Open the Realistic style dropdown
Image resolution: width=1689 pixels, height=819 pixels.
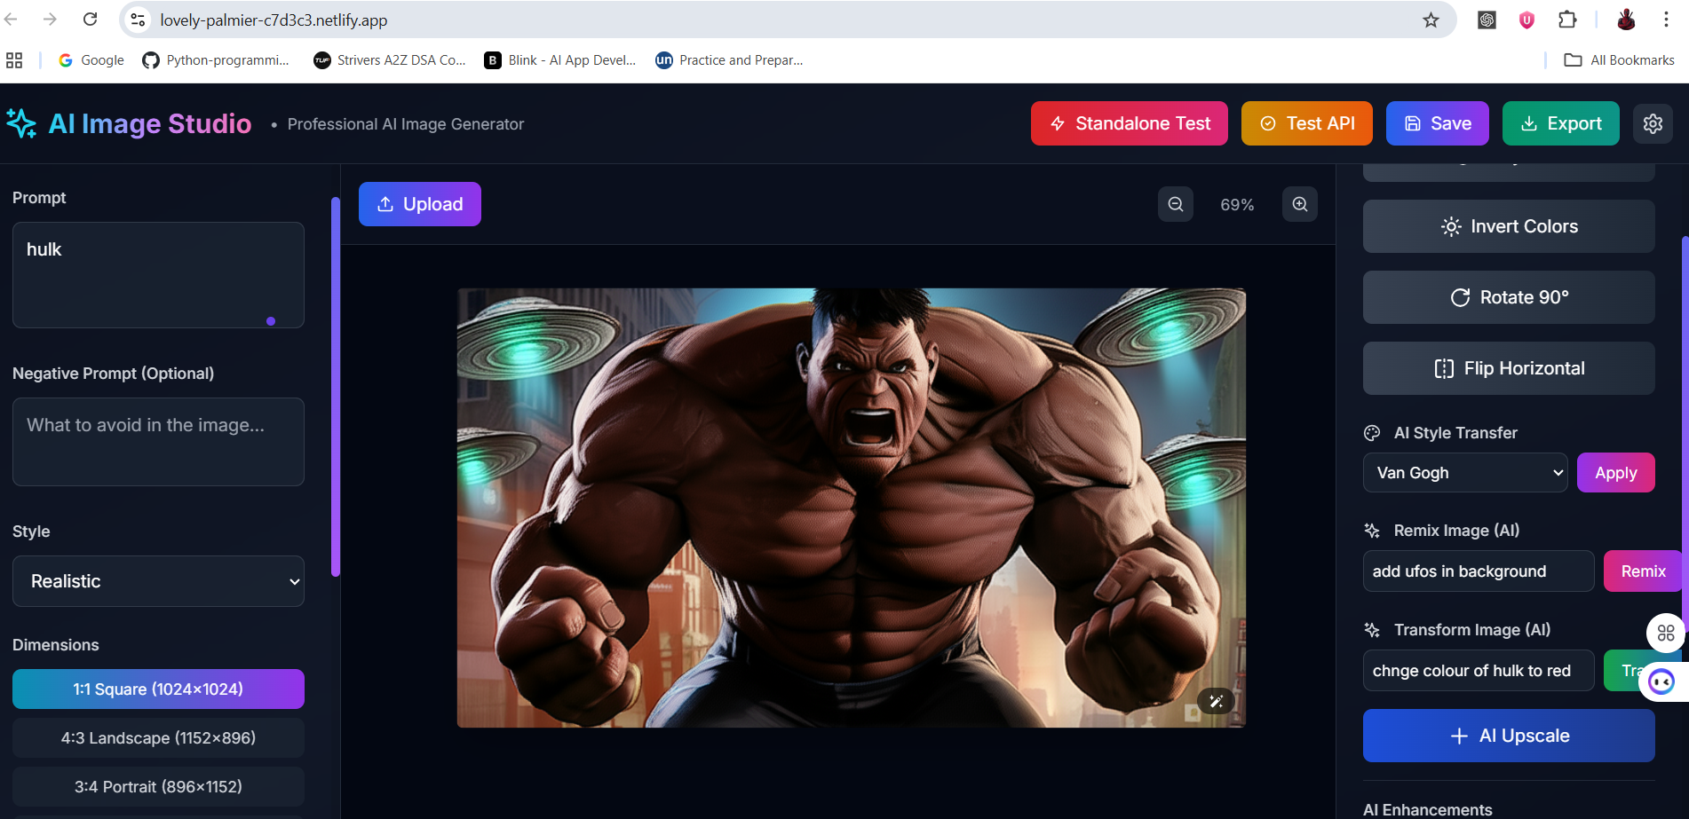coord(158,581)
